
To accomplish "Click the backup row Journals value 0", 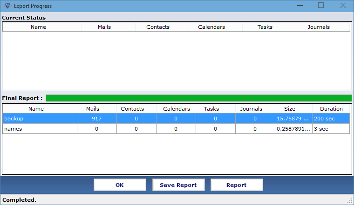I will coord(255,119).
